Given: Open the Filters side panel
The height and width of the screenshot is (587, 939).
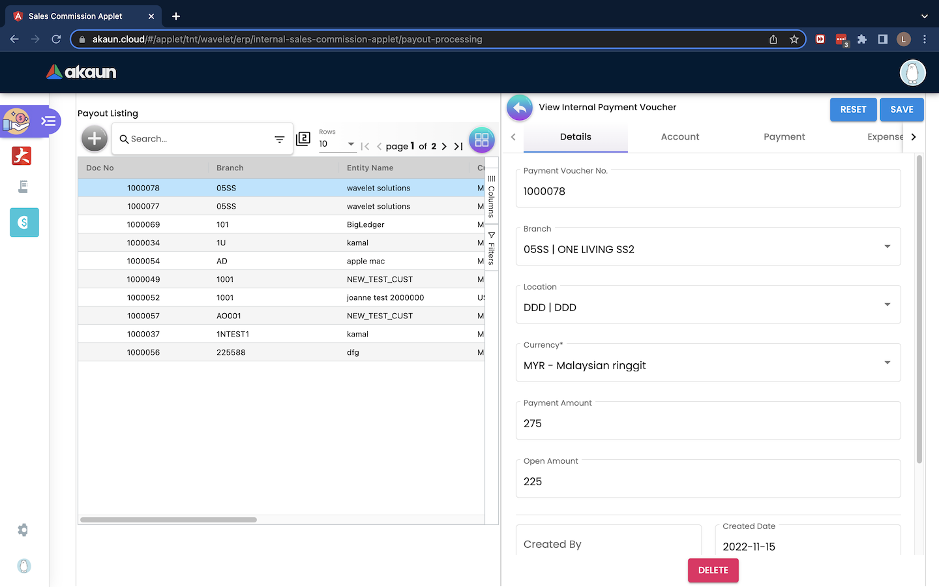Looking at the screenshot, I should tap(492, 248).
